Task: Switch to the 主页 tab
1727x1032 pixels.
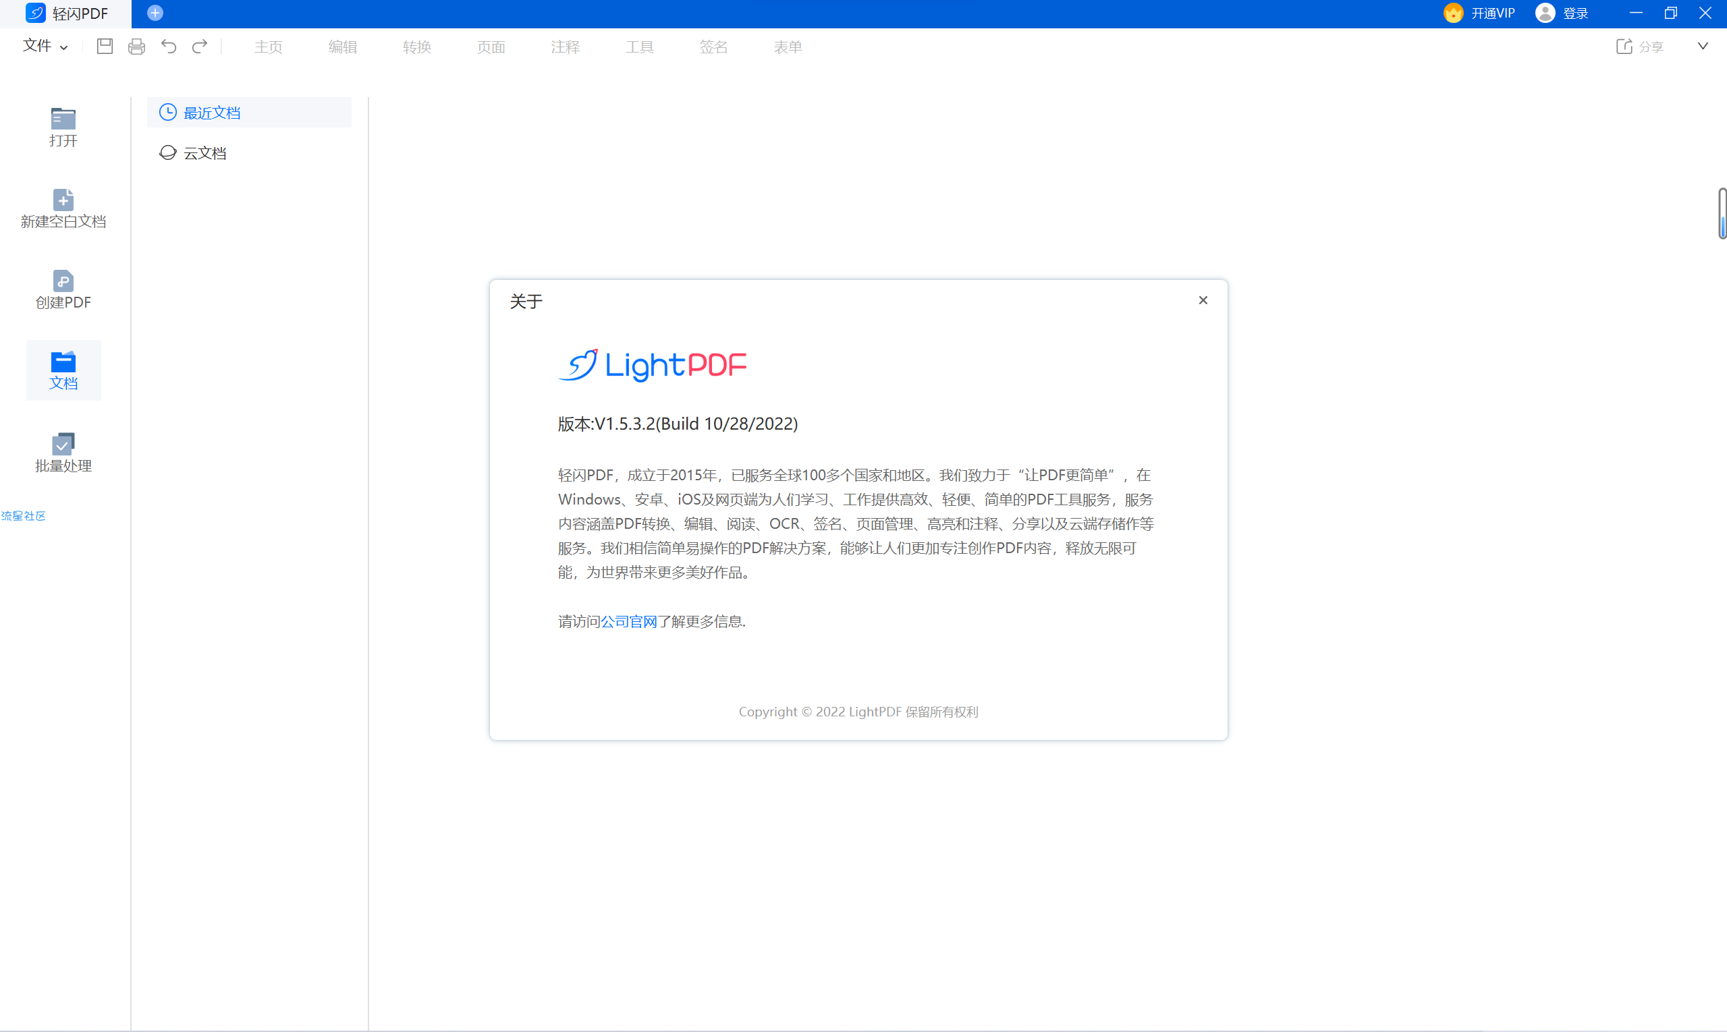Action: (x=269, y=47)
